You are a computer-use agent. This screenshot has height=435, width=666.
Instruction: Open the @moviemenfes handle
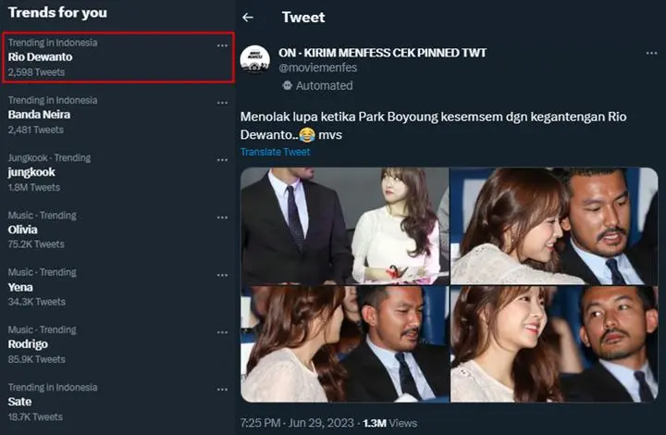pos(317,68)
